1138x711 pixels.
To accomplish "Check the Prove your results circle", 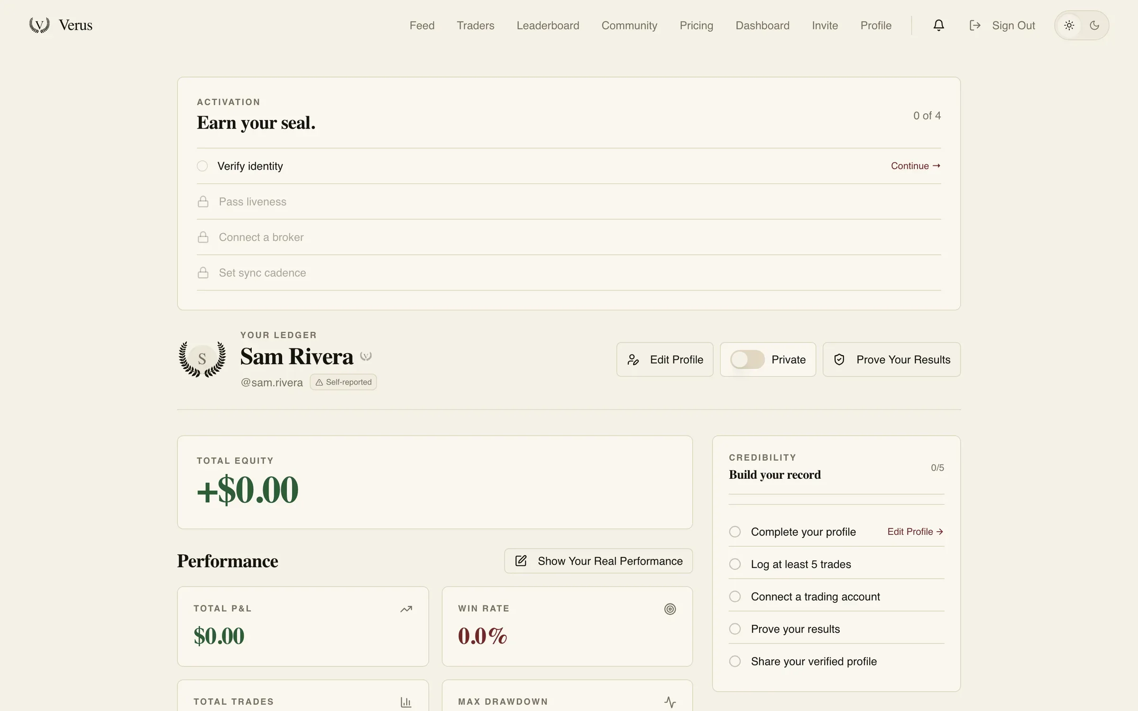I will (x=735, y=629).
